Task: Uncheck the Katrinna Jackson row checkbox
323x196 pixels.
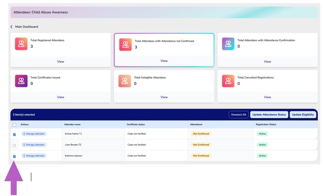Action: pos(15,156)
